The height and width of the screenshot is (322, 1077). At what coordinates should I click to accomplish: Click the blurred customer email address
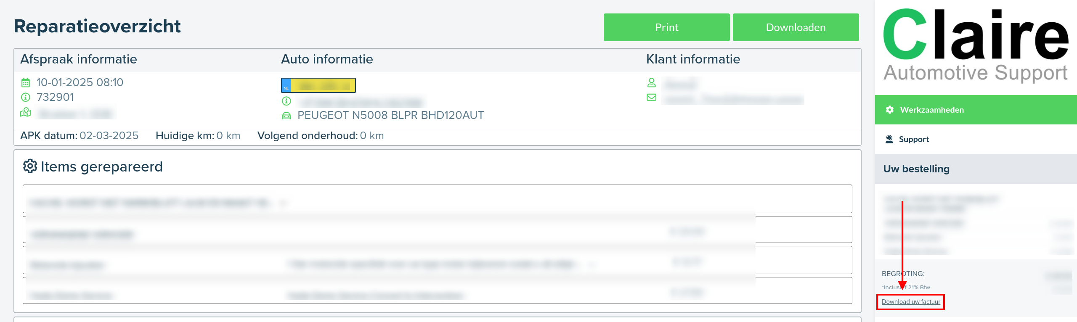coord(732,100)
